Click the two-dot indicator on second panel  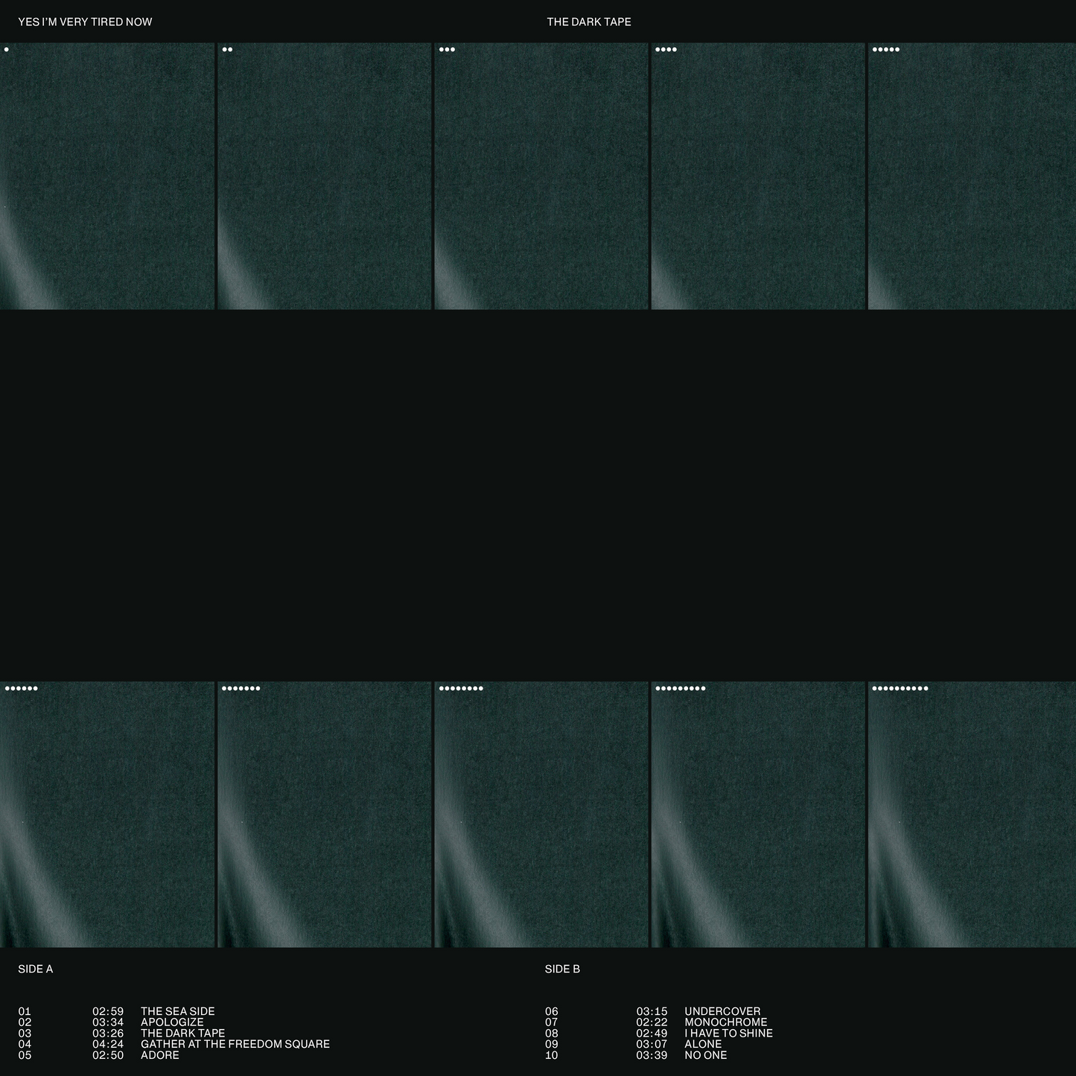[227, 50]
